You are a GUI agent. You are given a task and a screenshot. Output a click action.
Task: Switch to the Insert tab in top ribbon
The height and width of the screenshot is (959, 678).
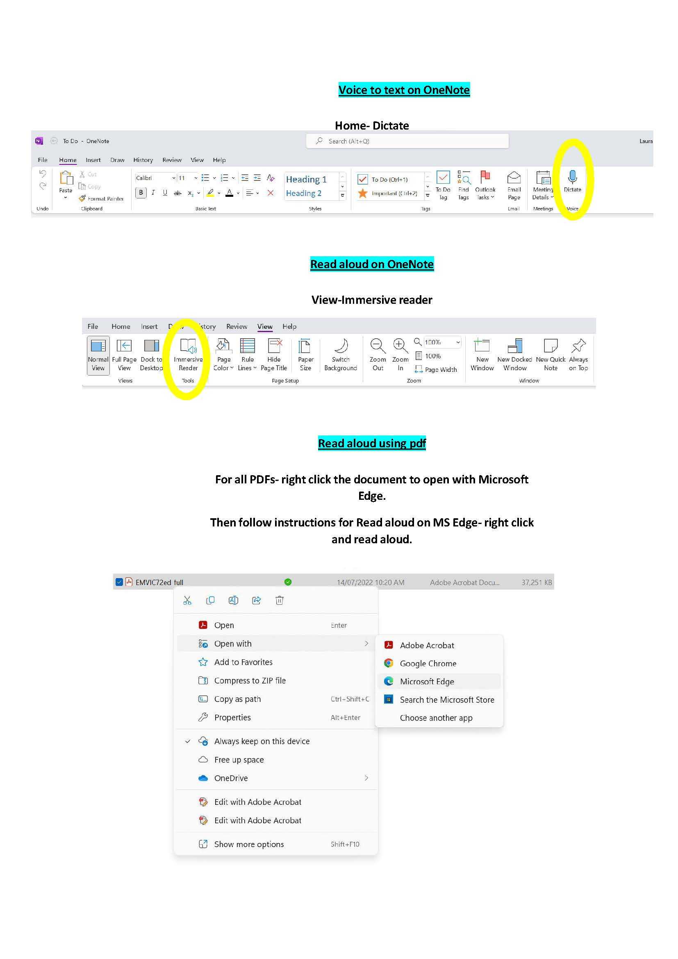[93, 160]
